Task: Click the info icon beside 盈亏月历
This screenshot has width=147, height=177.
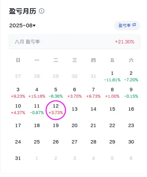Action: point(42,11)
